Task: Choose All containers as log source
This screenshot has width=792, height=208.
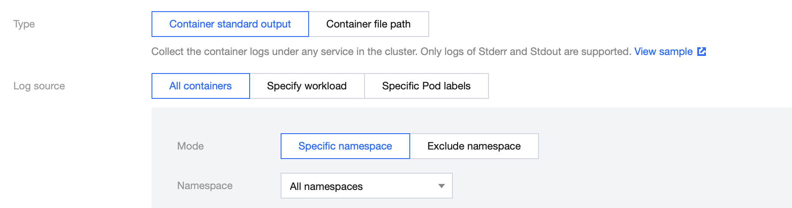Action: (201, 86)
